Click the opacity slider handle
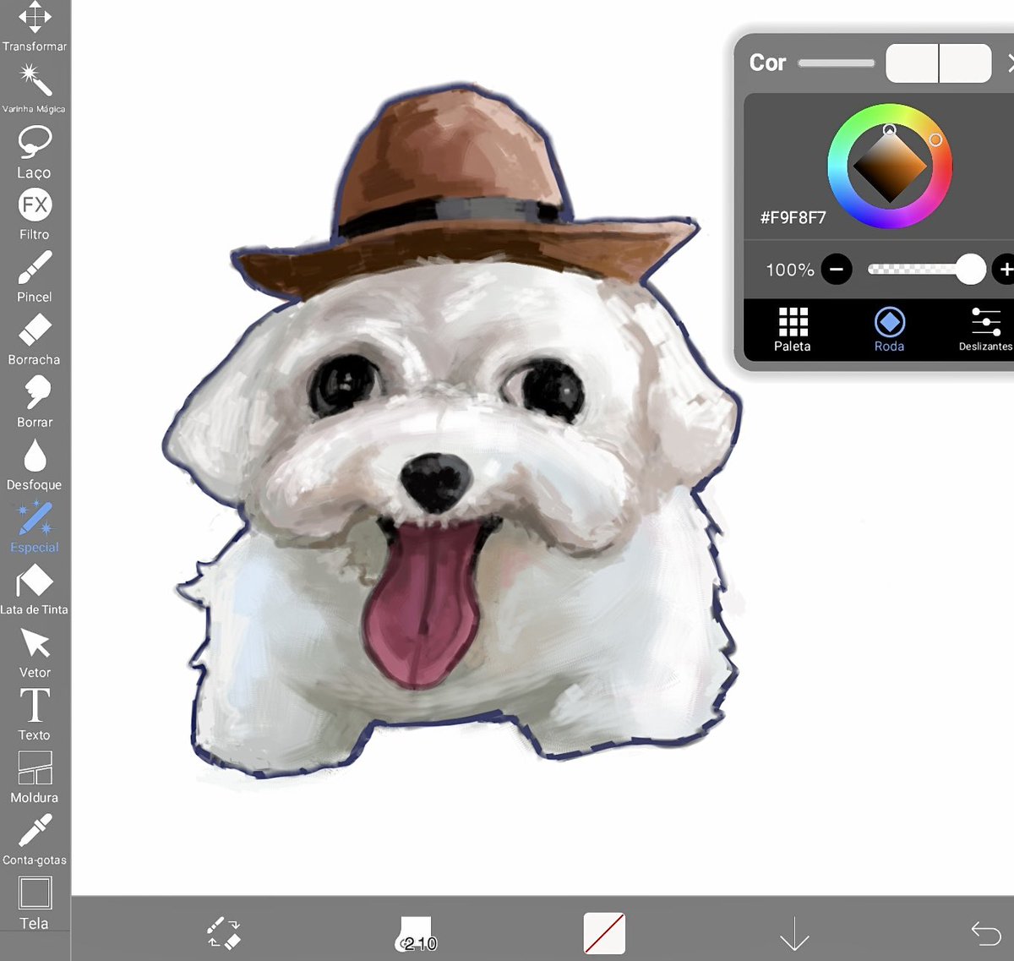The height and width of the screenshot is (961, 1014). pyautogui.click(x=971, y=270)
